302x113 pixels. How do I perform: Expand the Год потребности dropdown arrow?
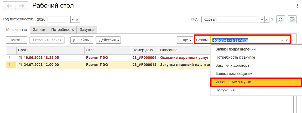click(72, 20)
